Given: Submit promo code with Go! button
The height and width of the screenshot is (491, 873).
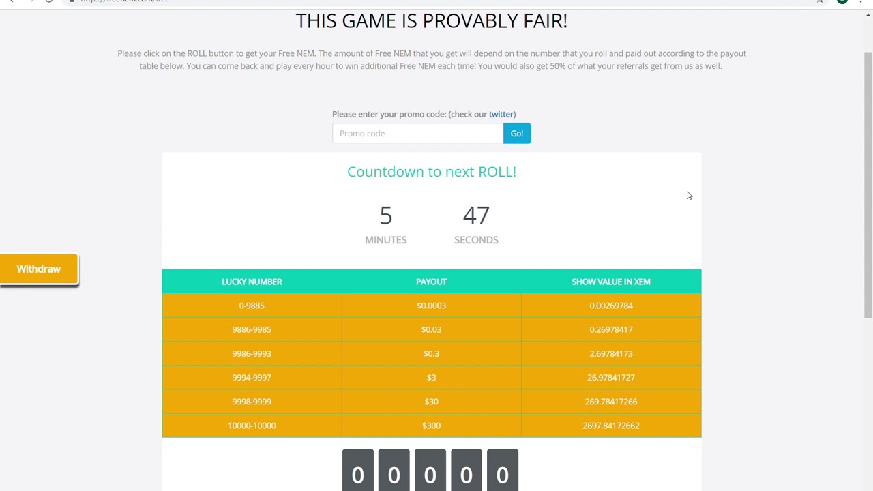Looking at the screenshot, I should click(517, 134).
